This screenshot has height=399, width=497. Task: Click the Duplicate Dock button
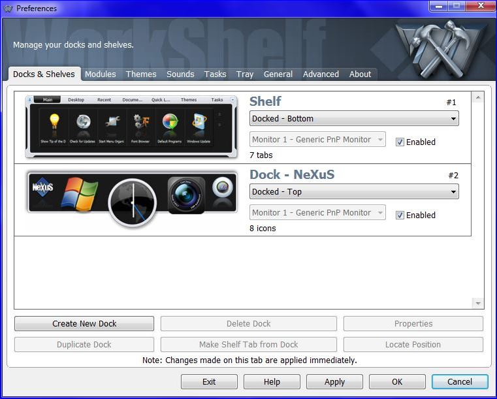(x=84, y=345)
